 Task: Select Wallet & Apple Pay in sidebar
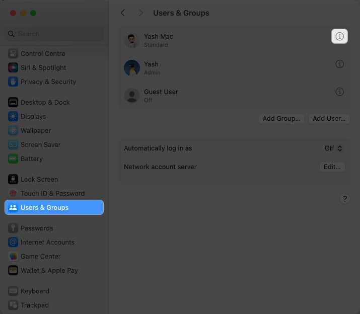49,270
